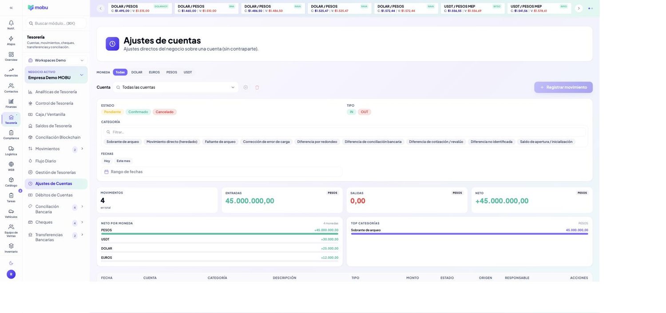Viewport: 666px width, 313px height.
Task: Select the PESOS currency tab
Action: 172,72
